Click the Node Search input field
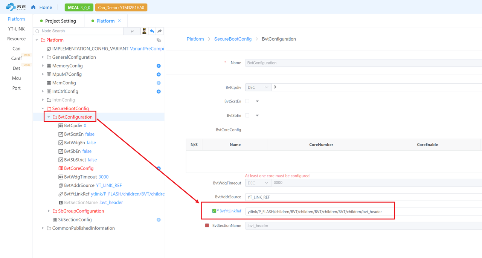Viewport: 482px width, 258px height. [x=79, y=31]
